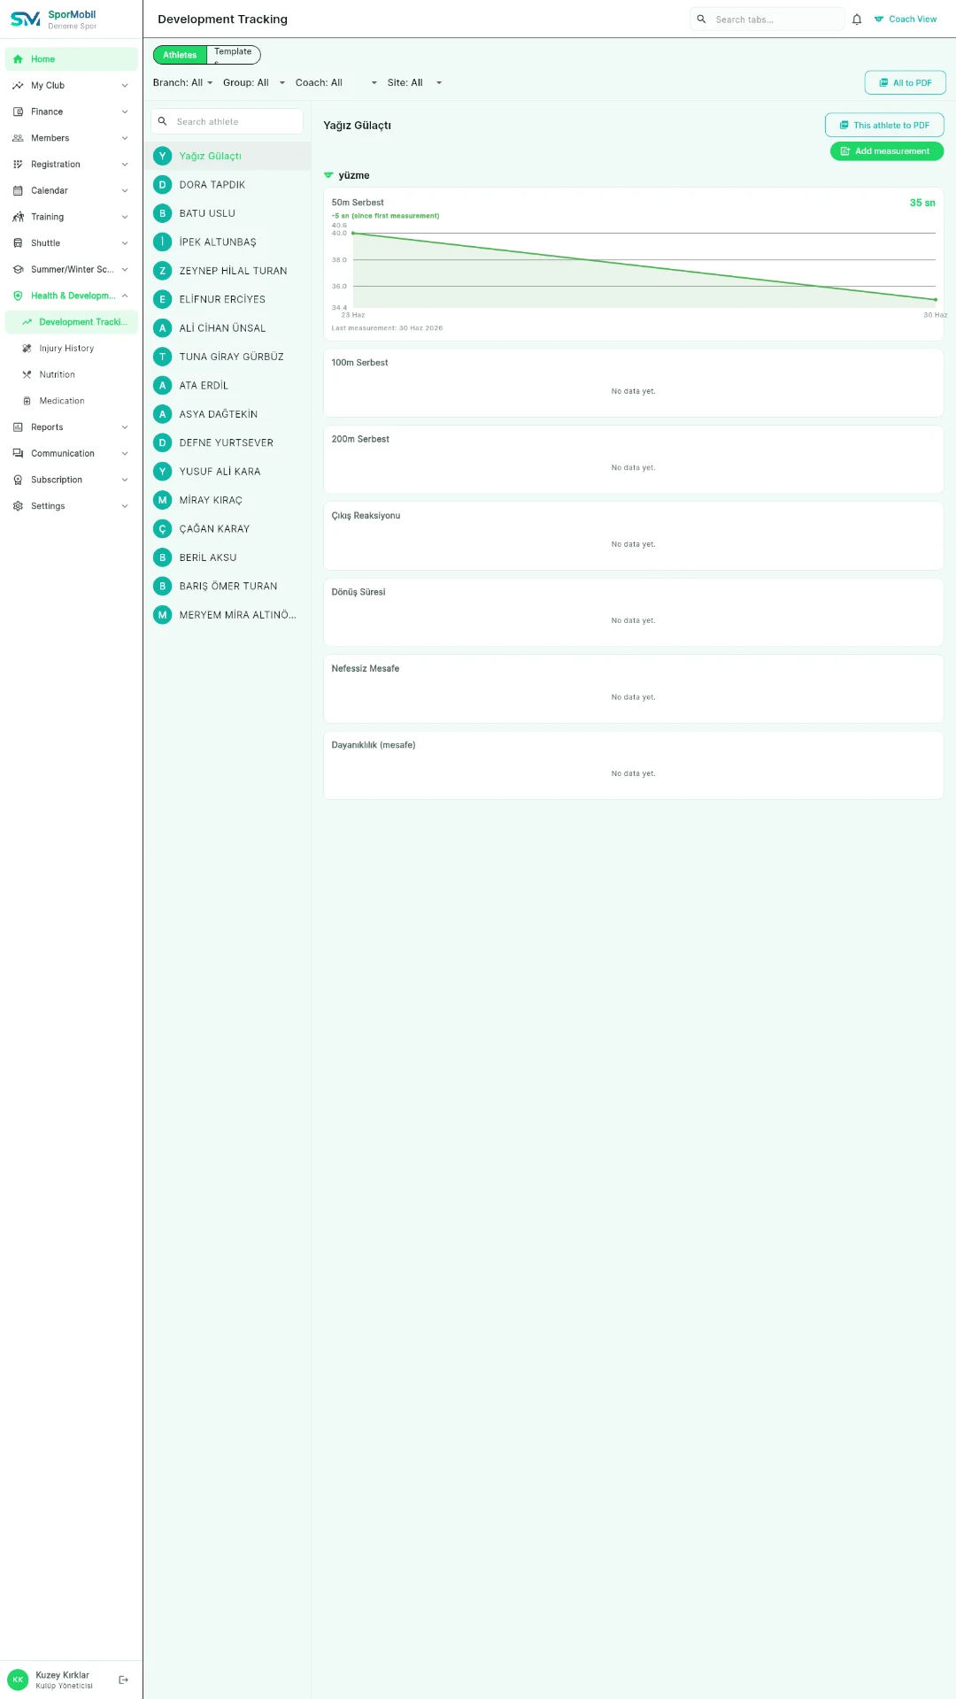Click the Home sidebar icon
Screen dimensions: 956x1699
(x=18, y=59)
